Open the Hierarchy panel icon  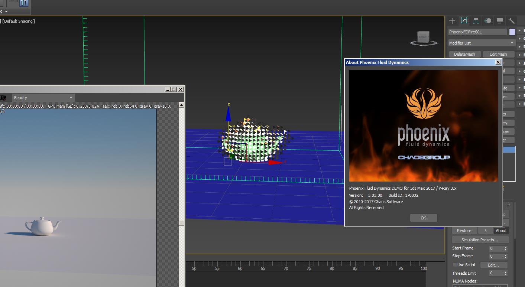click(476, 21)
